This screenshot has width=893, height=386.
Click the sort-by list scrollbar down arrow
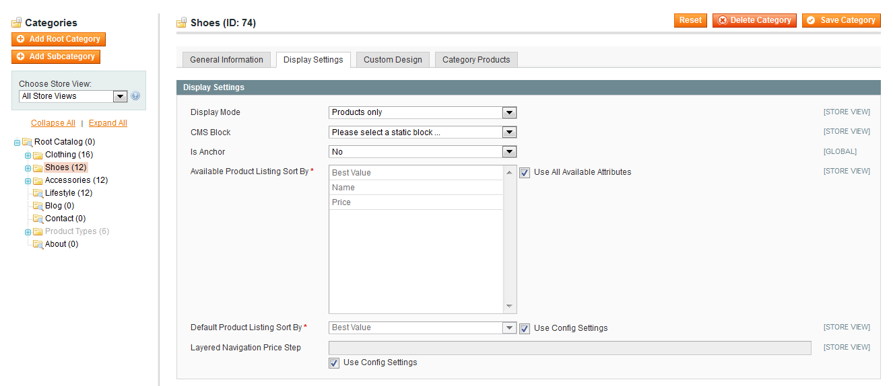click(509, 307)
